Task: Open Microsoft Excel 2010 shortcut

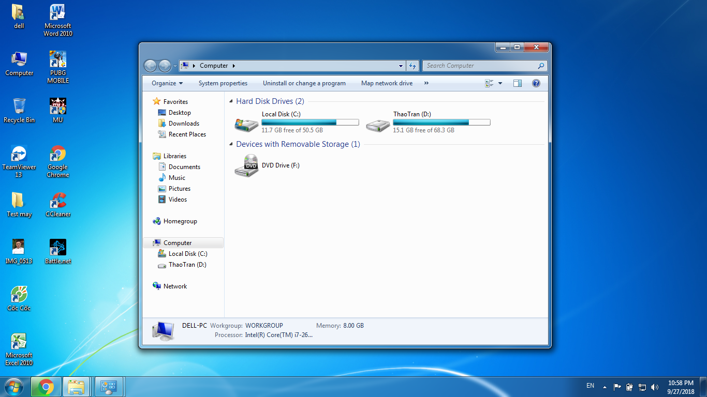Action: (19, 349)
